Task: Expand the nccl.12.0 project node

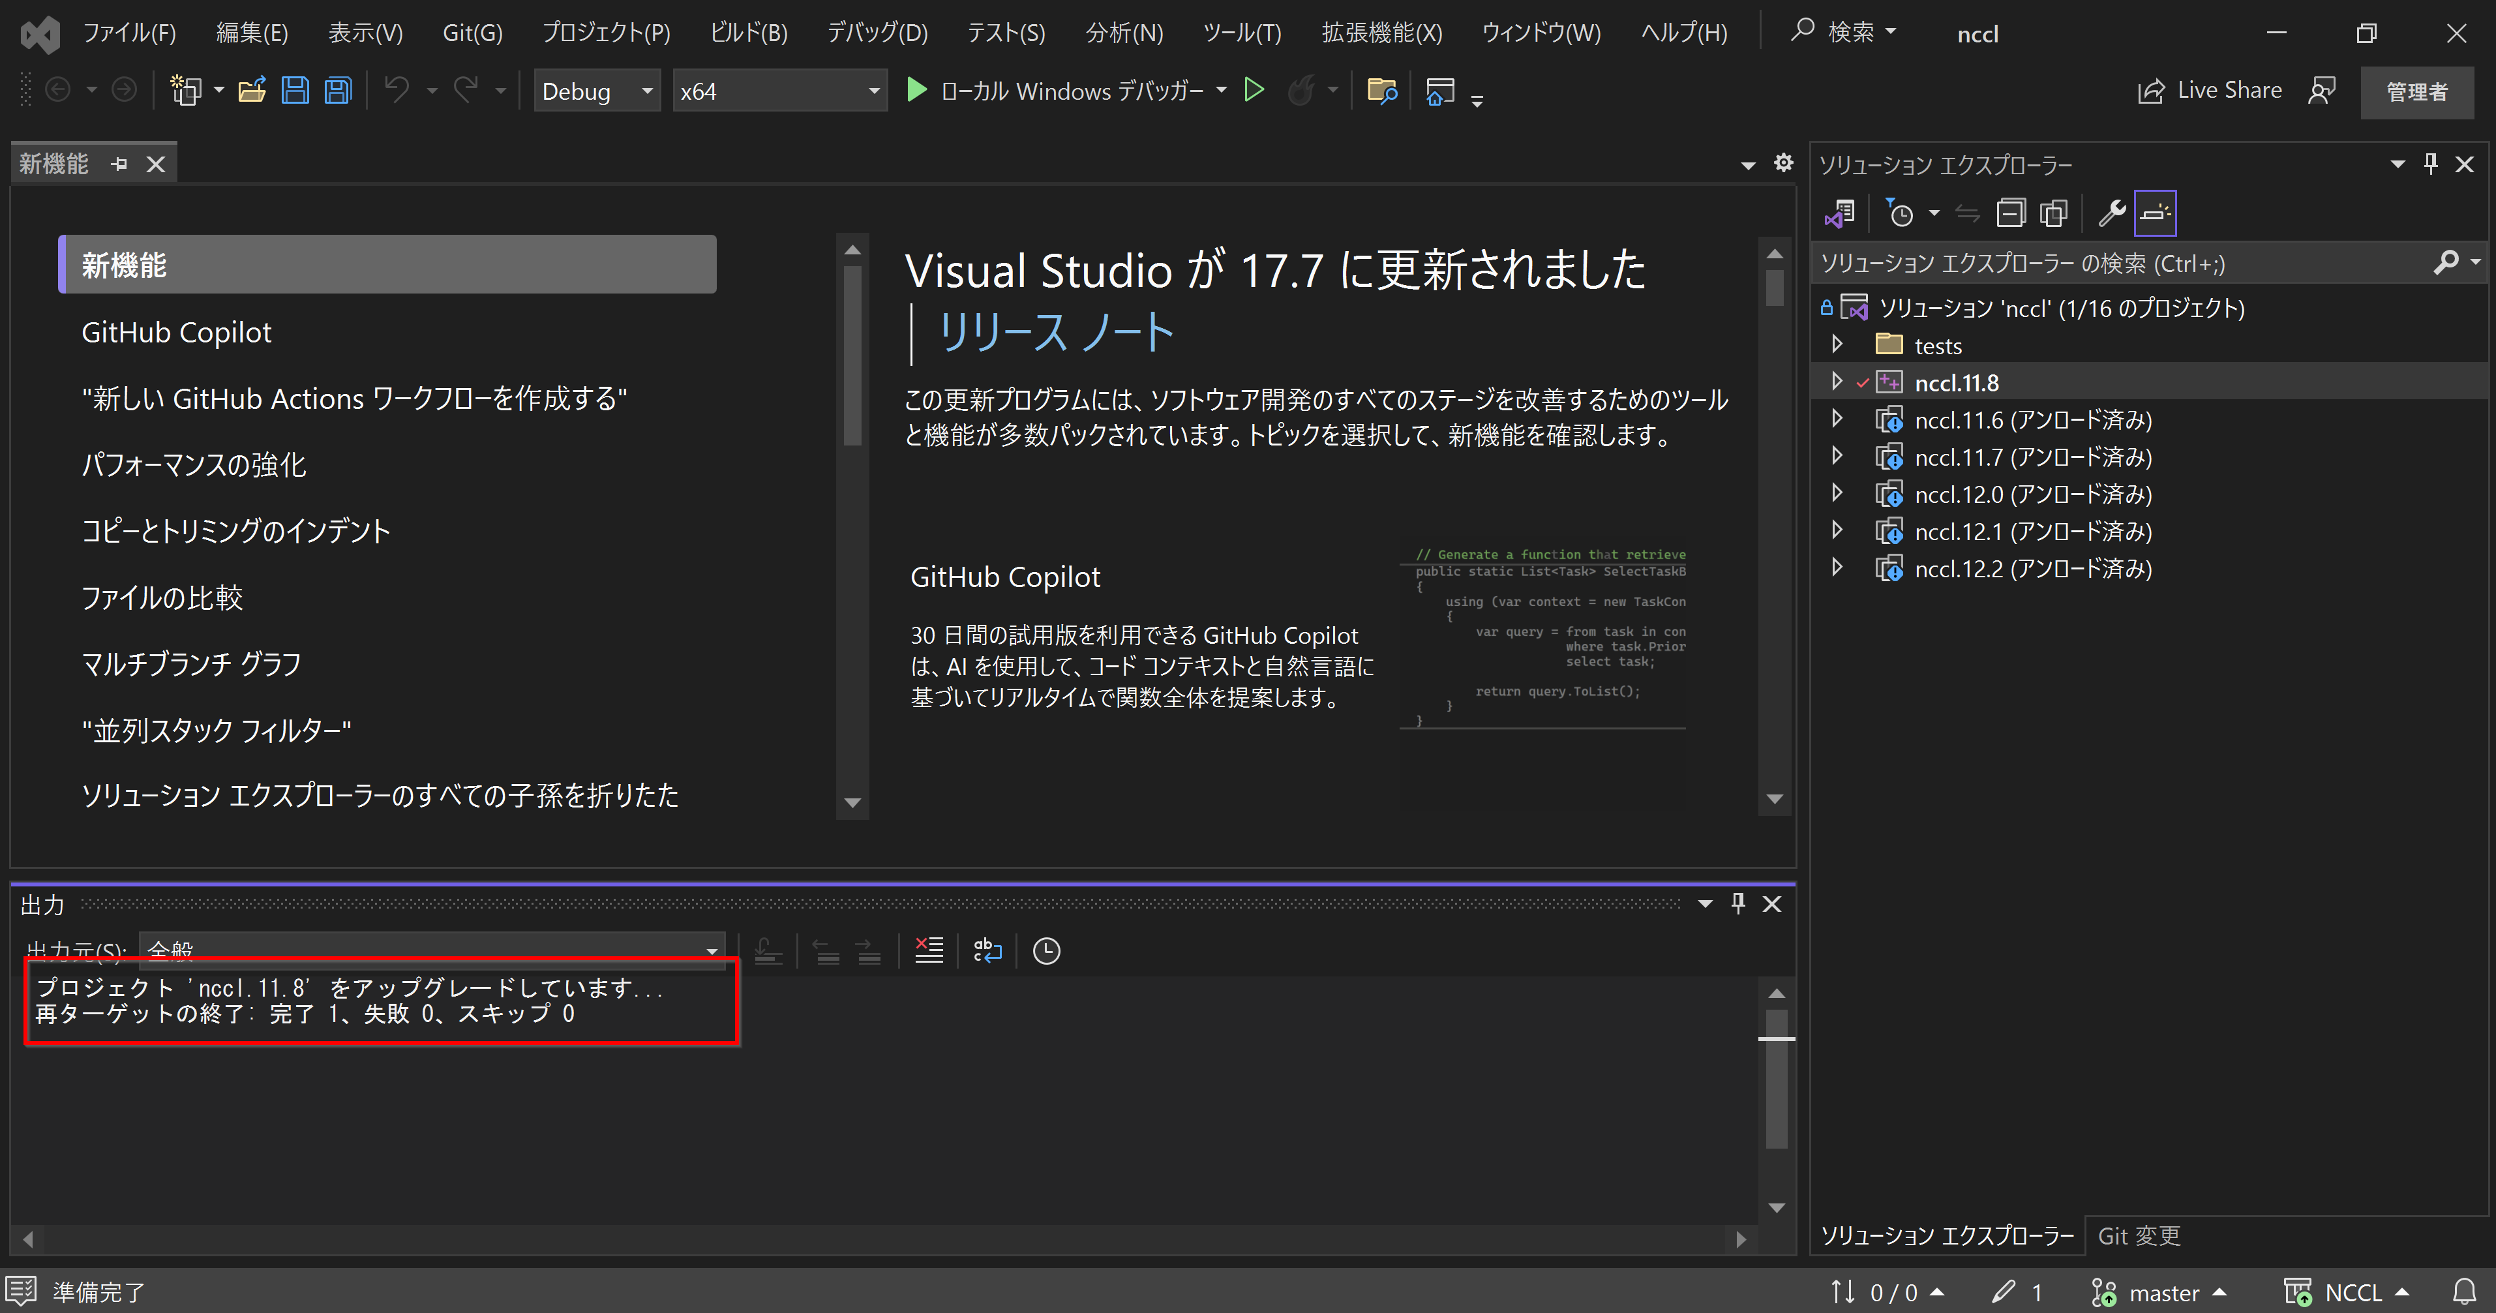Action: coord(1837,492)
